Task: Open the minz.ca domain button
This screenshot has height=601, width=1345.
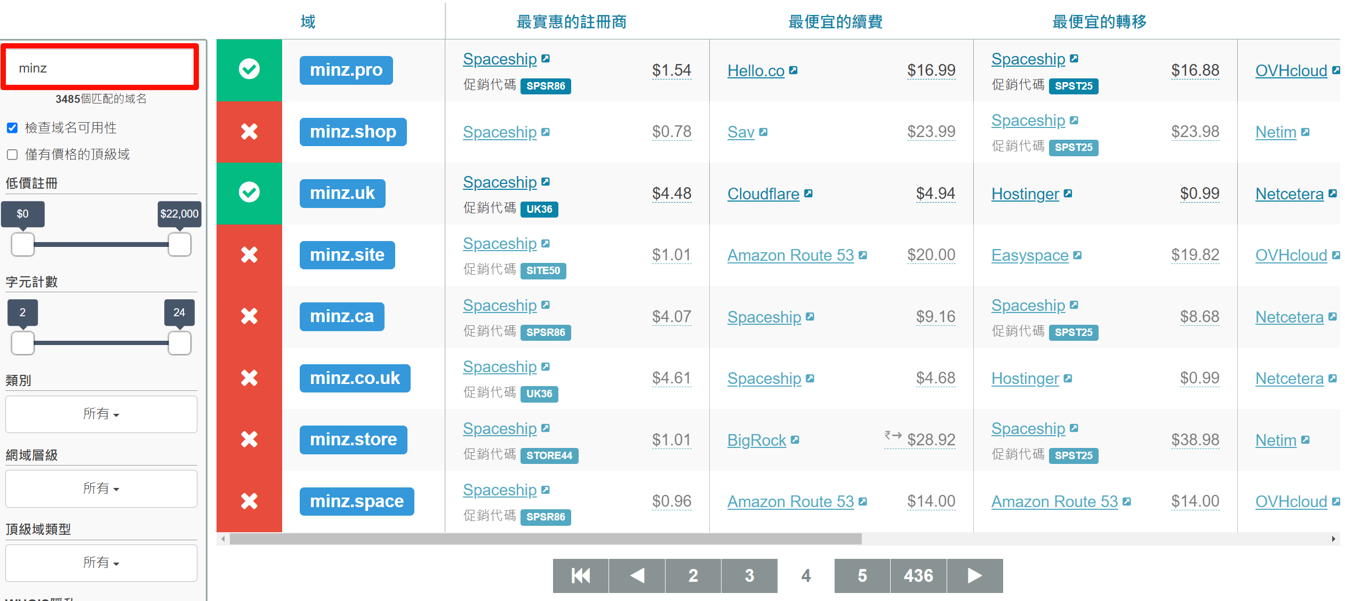Action: (x=342, y=316)
